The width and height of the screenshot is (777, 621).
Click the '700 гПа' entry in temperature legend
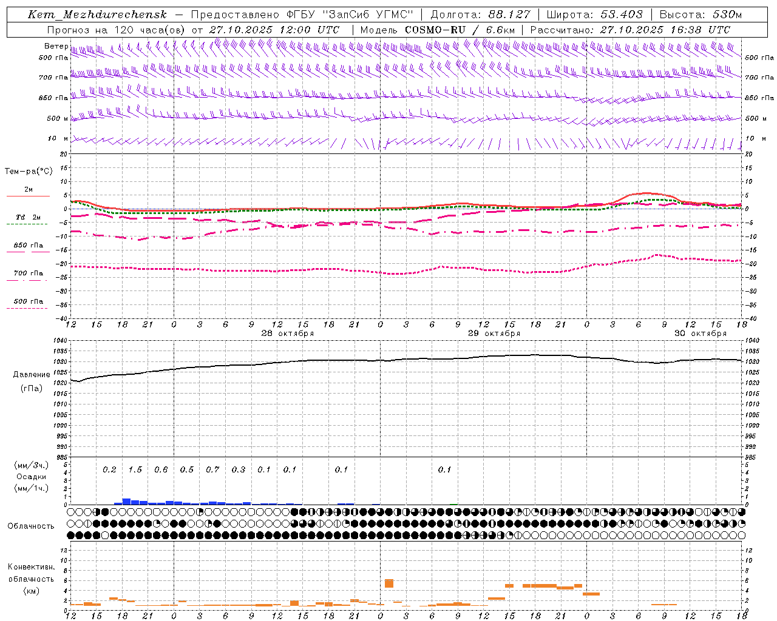tap(29, 274)
